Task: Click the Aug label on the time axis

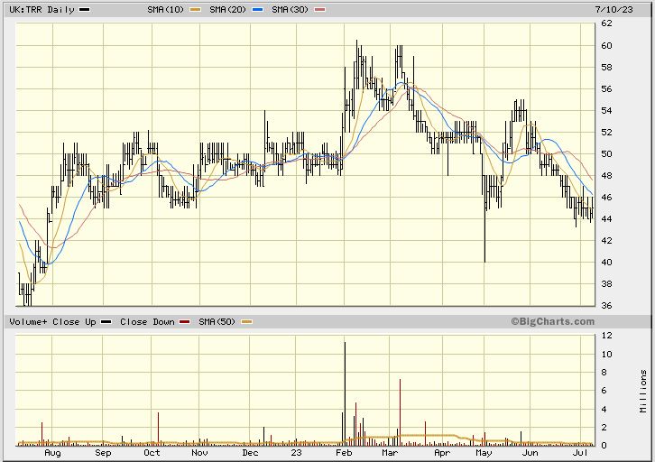Action: (52, 456)
